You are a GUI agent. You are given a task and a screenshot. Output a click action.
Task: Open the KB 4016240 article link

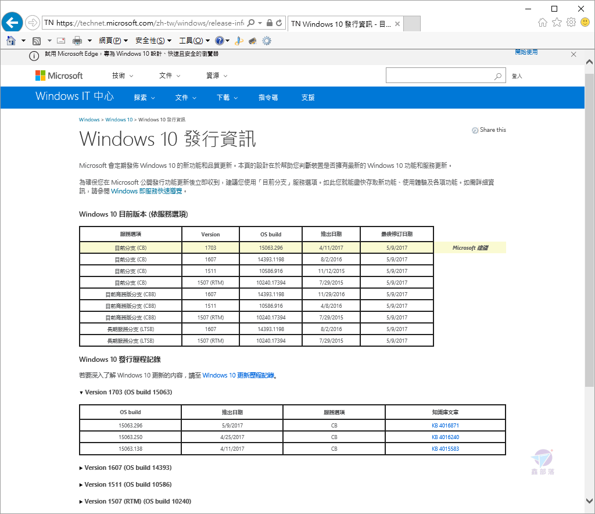pyautogui.click(x=446, y=437)
